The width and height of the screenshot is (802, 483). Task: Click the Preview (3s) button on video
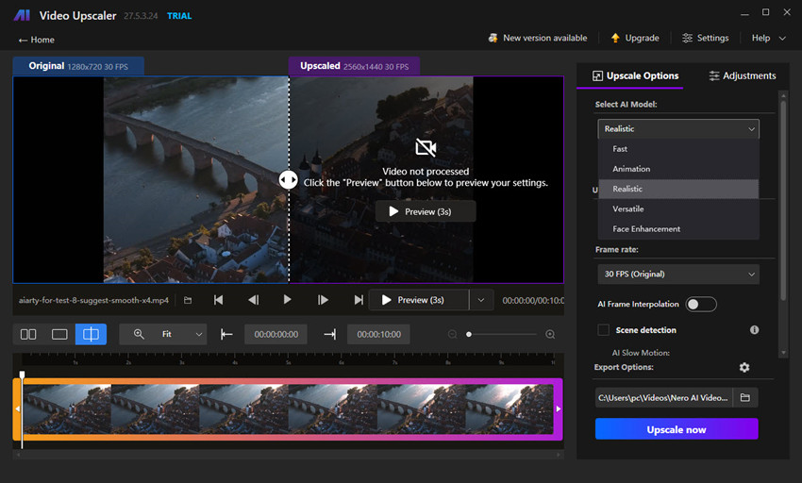point(426,211)
